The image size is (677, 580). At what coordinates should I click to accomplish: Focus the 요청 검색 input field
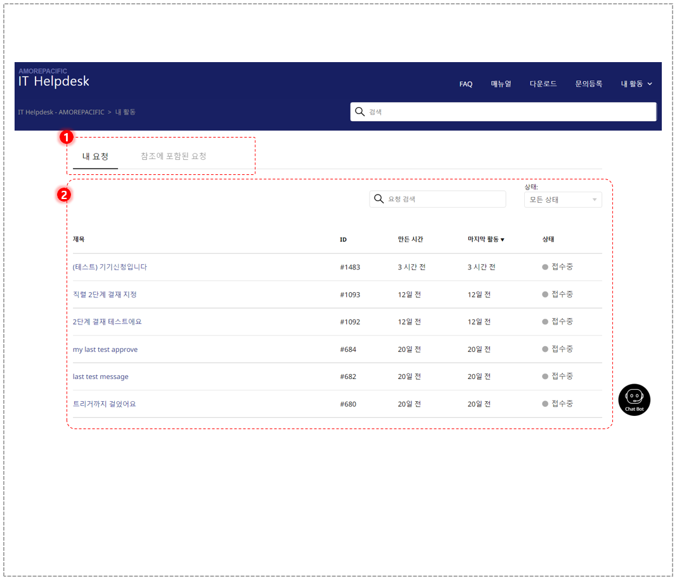(x=437, y=199)
